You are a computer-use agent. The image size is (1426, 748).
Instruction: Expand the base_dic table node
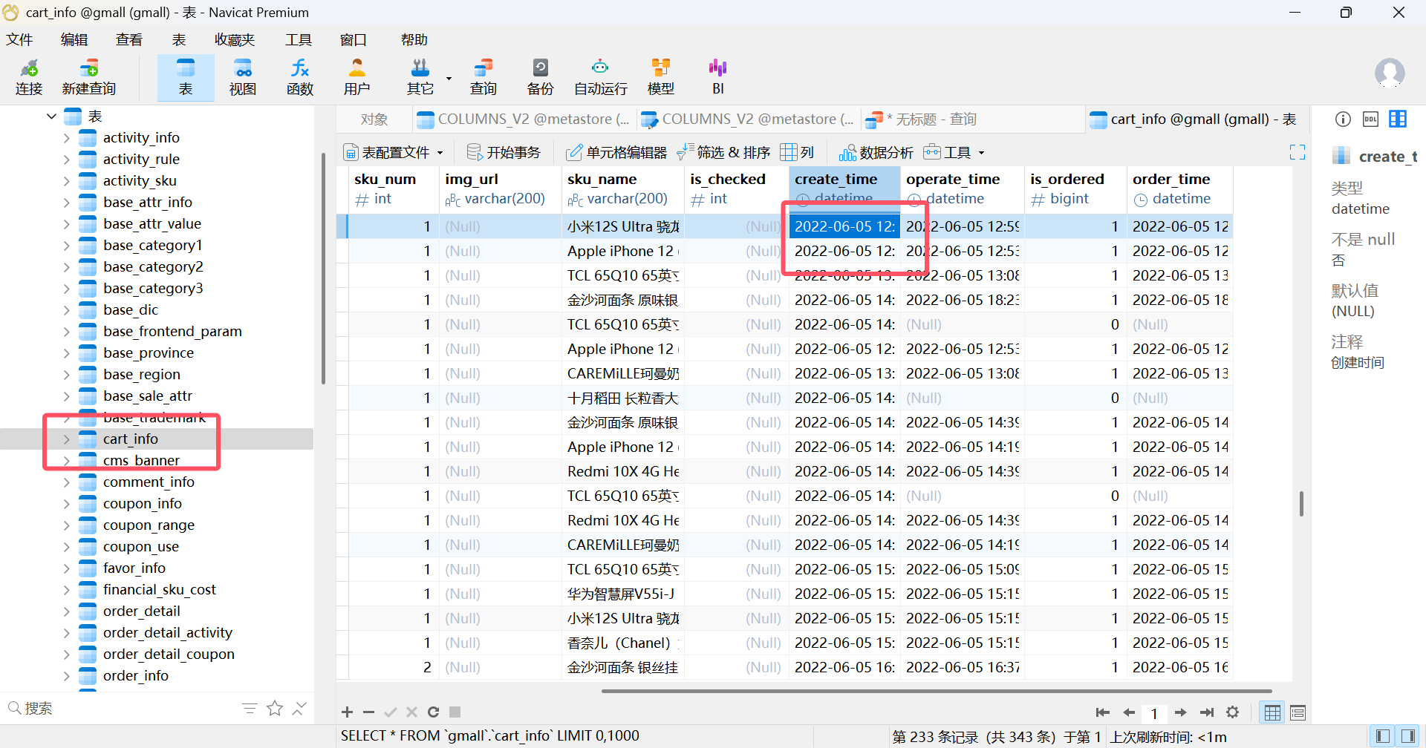pos(66,310)
